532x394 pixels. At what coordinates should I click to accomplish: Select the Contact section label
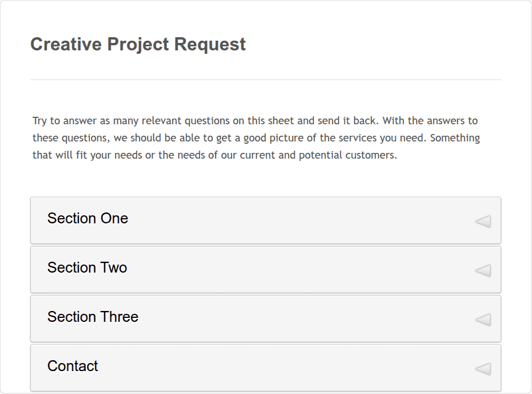(72, 367)
